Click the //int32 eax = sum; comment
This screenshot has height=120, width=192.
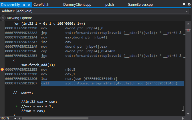coord(39,102)
